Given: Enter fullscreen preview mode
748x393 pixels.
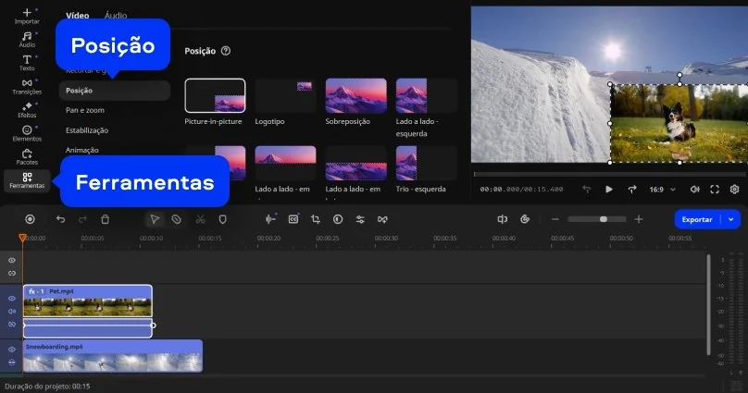Looking at the screenshot, I should (715, 190).
